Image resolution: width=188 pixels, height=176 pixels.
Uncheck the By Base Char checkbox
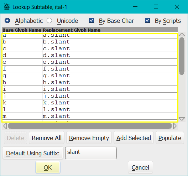(92, 20)
